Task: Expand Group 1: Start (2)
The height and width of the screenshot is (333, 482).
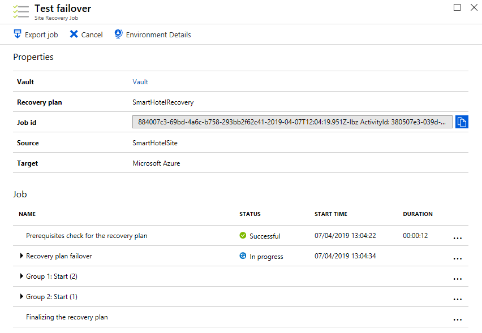Action: pyautogui.click(x=21, y=276)
